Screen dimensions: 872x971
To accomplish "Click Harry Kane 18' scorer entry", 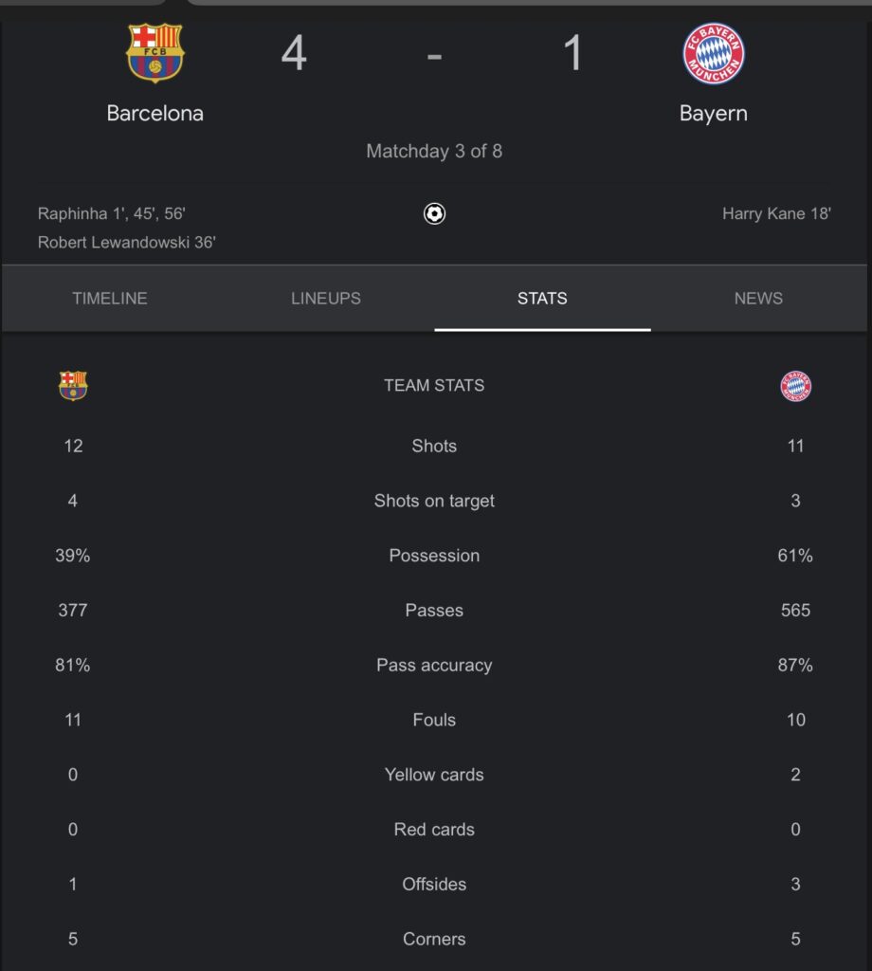I will tap(776, 213).
